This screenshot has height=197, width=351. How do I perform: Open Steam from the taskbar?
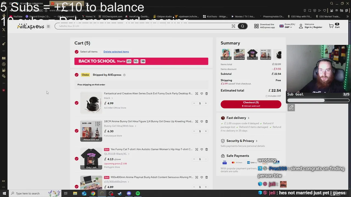pyautogui.click(x=120, y=193)
